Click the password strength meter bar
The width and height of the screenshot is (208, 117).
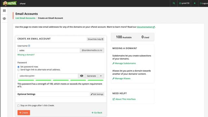tap(61, 80)
